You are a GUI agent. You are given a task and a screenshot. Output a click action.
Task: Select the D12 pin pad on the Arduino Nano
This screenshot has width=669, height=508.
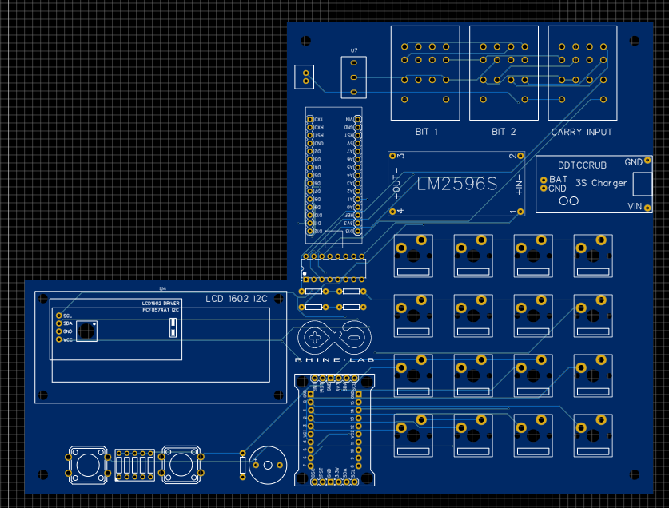coord(310,231)
